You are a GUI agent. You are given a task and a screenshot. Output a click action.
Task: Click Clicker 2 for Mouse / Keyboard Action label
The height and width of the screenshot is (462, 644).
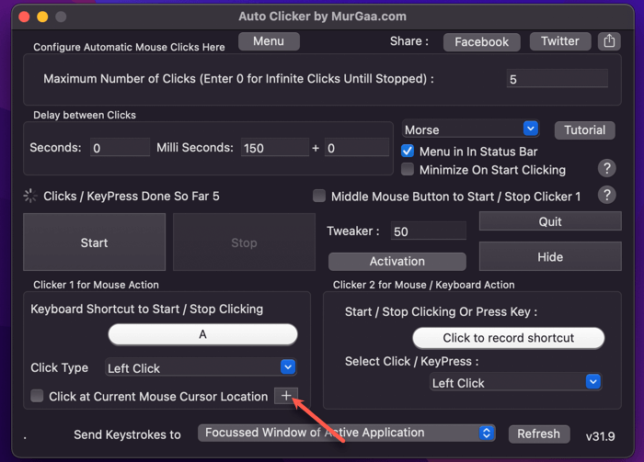(424, 285)
